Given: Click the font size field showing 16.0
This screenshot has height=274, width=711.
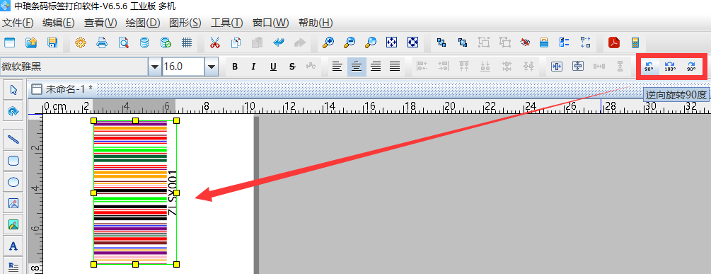Looking at the screenshot, I should 184,67.
